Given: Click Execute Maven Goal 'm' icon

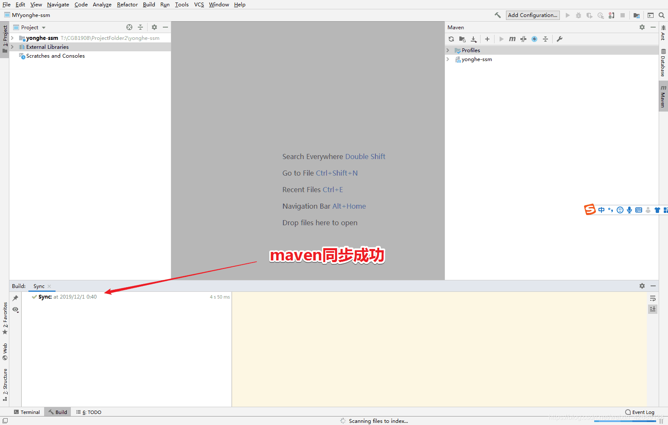Looking at the screenshot, I should point(512,39).
